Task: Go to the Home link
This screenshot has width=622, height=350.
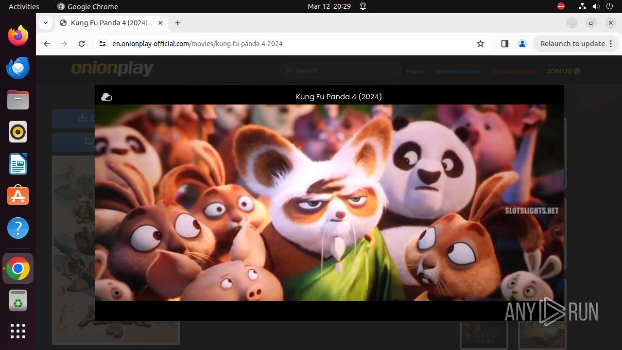Action: pyautogui.click(x=415, y=71)
